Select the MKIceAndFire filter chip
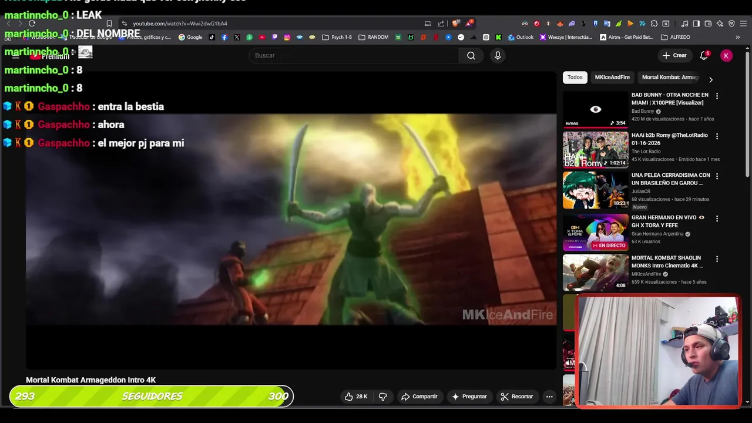Image resolution: width=752 pixels, height=423 pixels. pyautogui.click(x=612, y=78)
